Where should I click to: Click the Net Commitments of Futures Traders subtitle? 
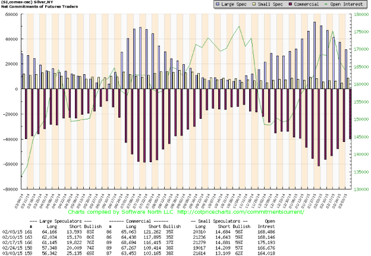[x=33, y=7]
